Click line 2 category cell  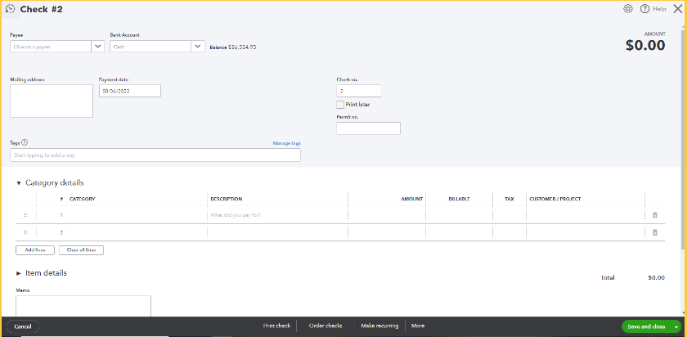[137, 232]
